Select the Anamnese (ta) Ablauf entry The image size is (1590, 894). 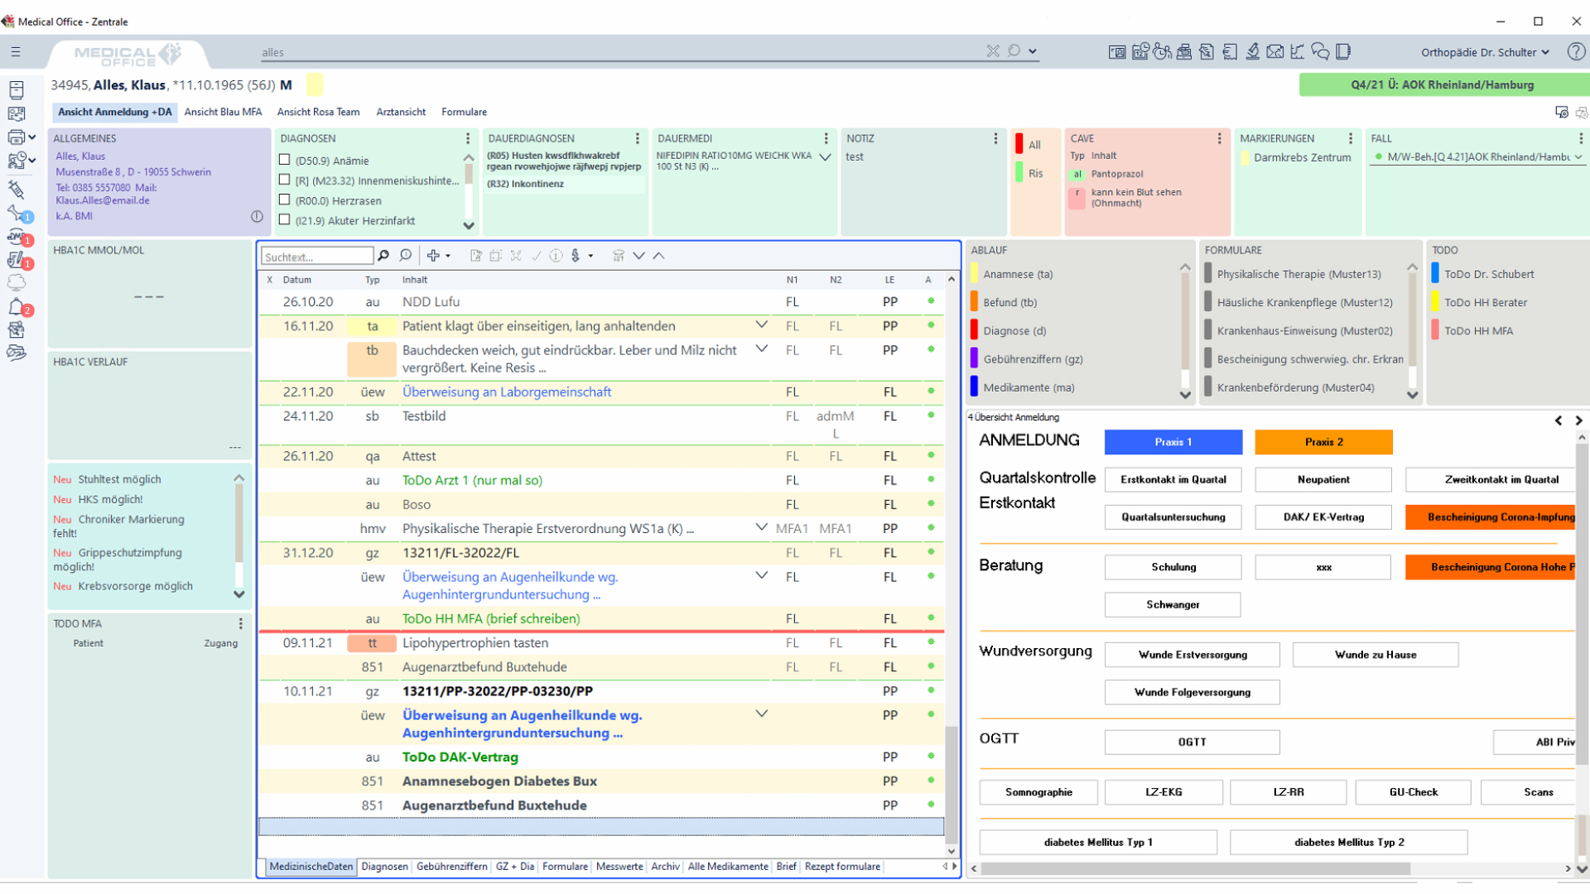point(1018,274)
